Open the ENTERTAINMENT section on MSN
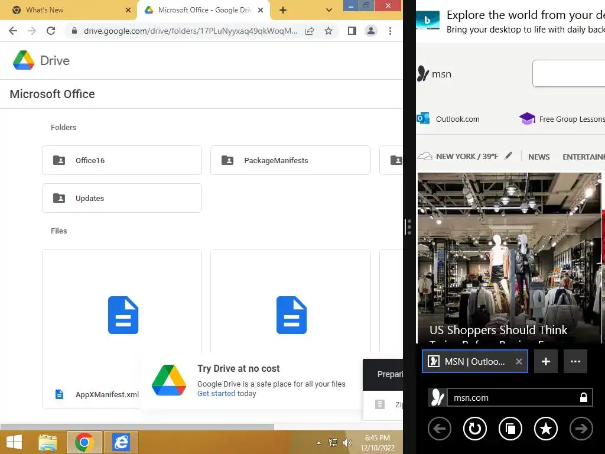 click(583, 157)
